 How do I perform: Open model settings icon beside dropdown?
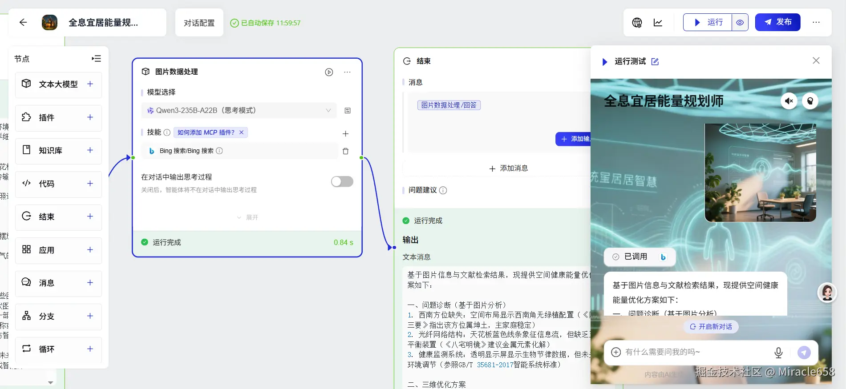[x=348, y=111]
